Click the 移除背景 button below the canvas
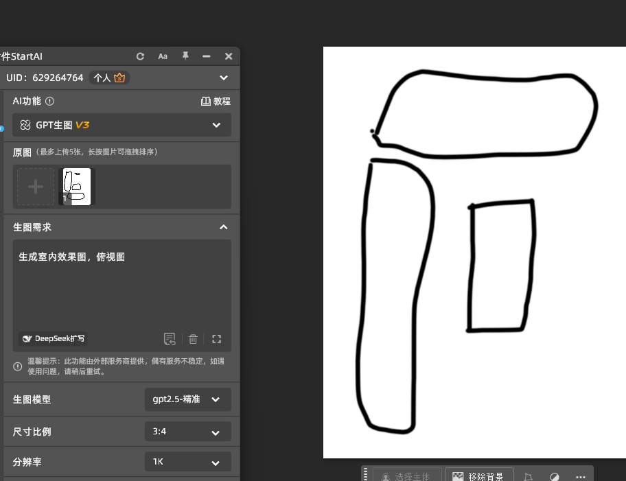This screenshot has height=481, width=626. [x=479, y=475]
